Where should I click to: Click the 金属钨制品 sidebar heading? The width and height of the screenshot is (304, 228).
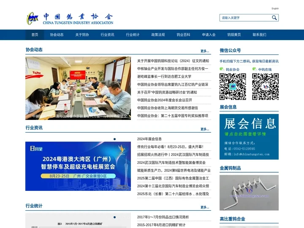tap(231, 168)
